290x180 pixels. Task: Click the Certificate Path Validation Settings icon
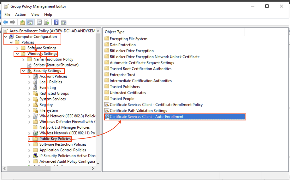coord(107,111)
